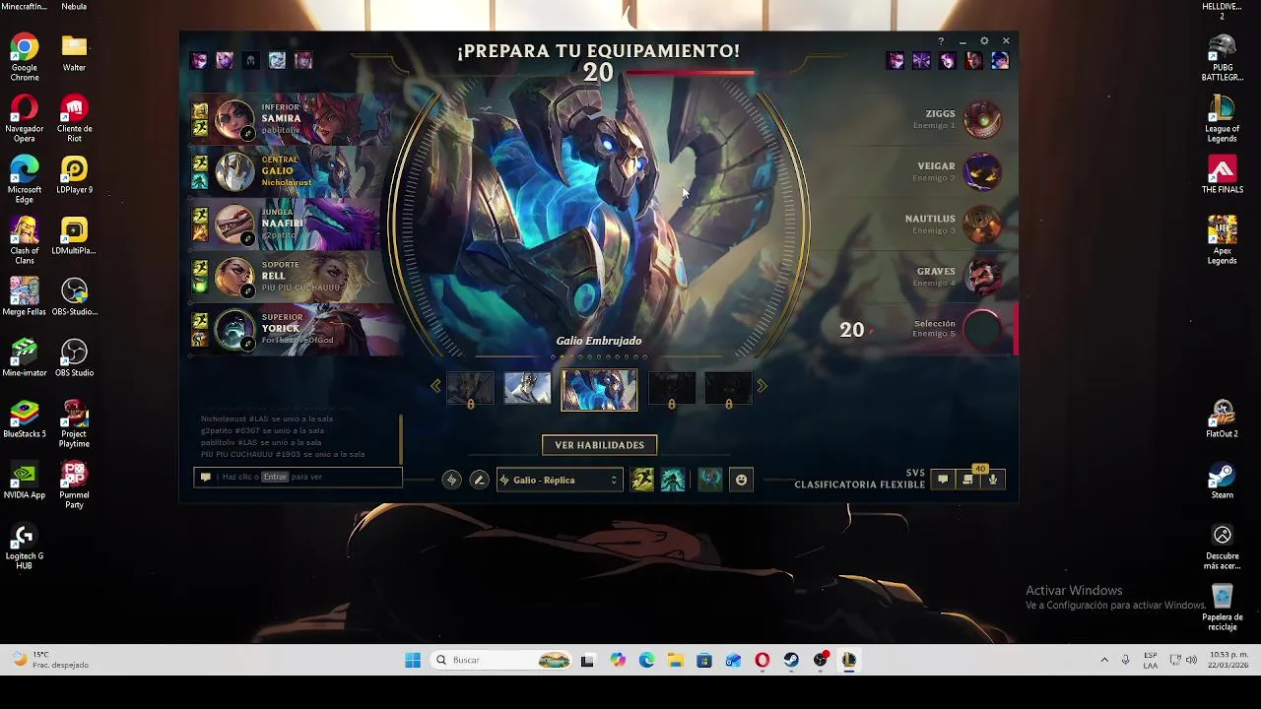Open Merge Fellas desktop shortcut

tap(25, 297)
